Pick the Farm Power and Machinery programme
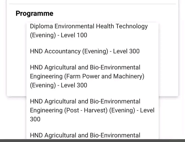This screenshot has height=142, width=185. coord(87,76)
